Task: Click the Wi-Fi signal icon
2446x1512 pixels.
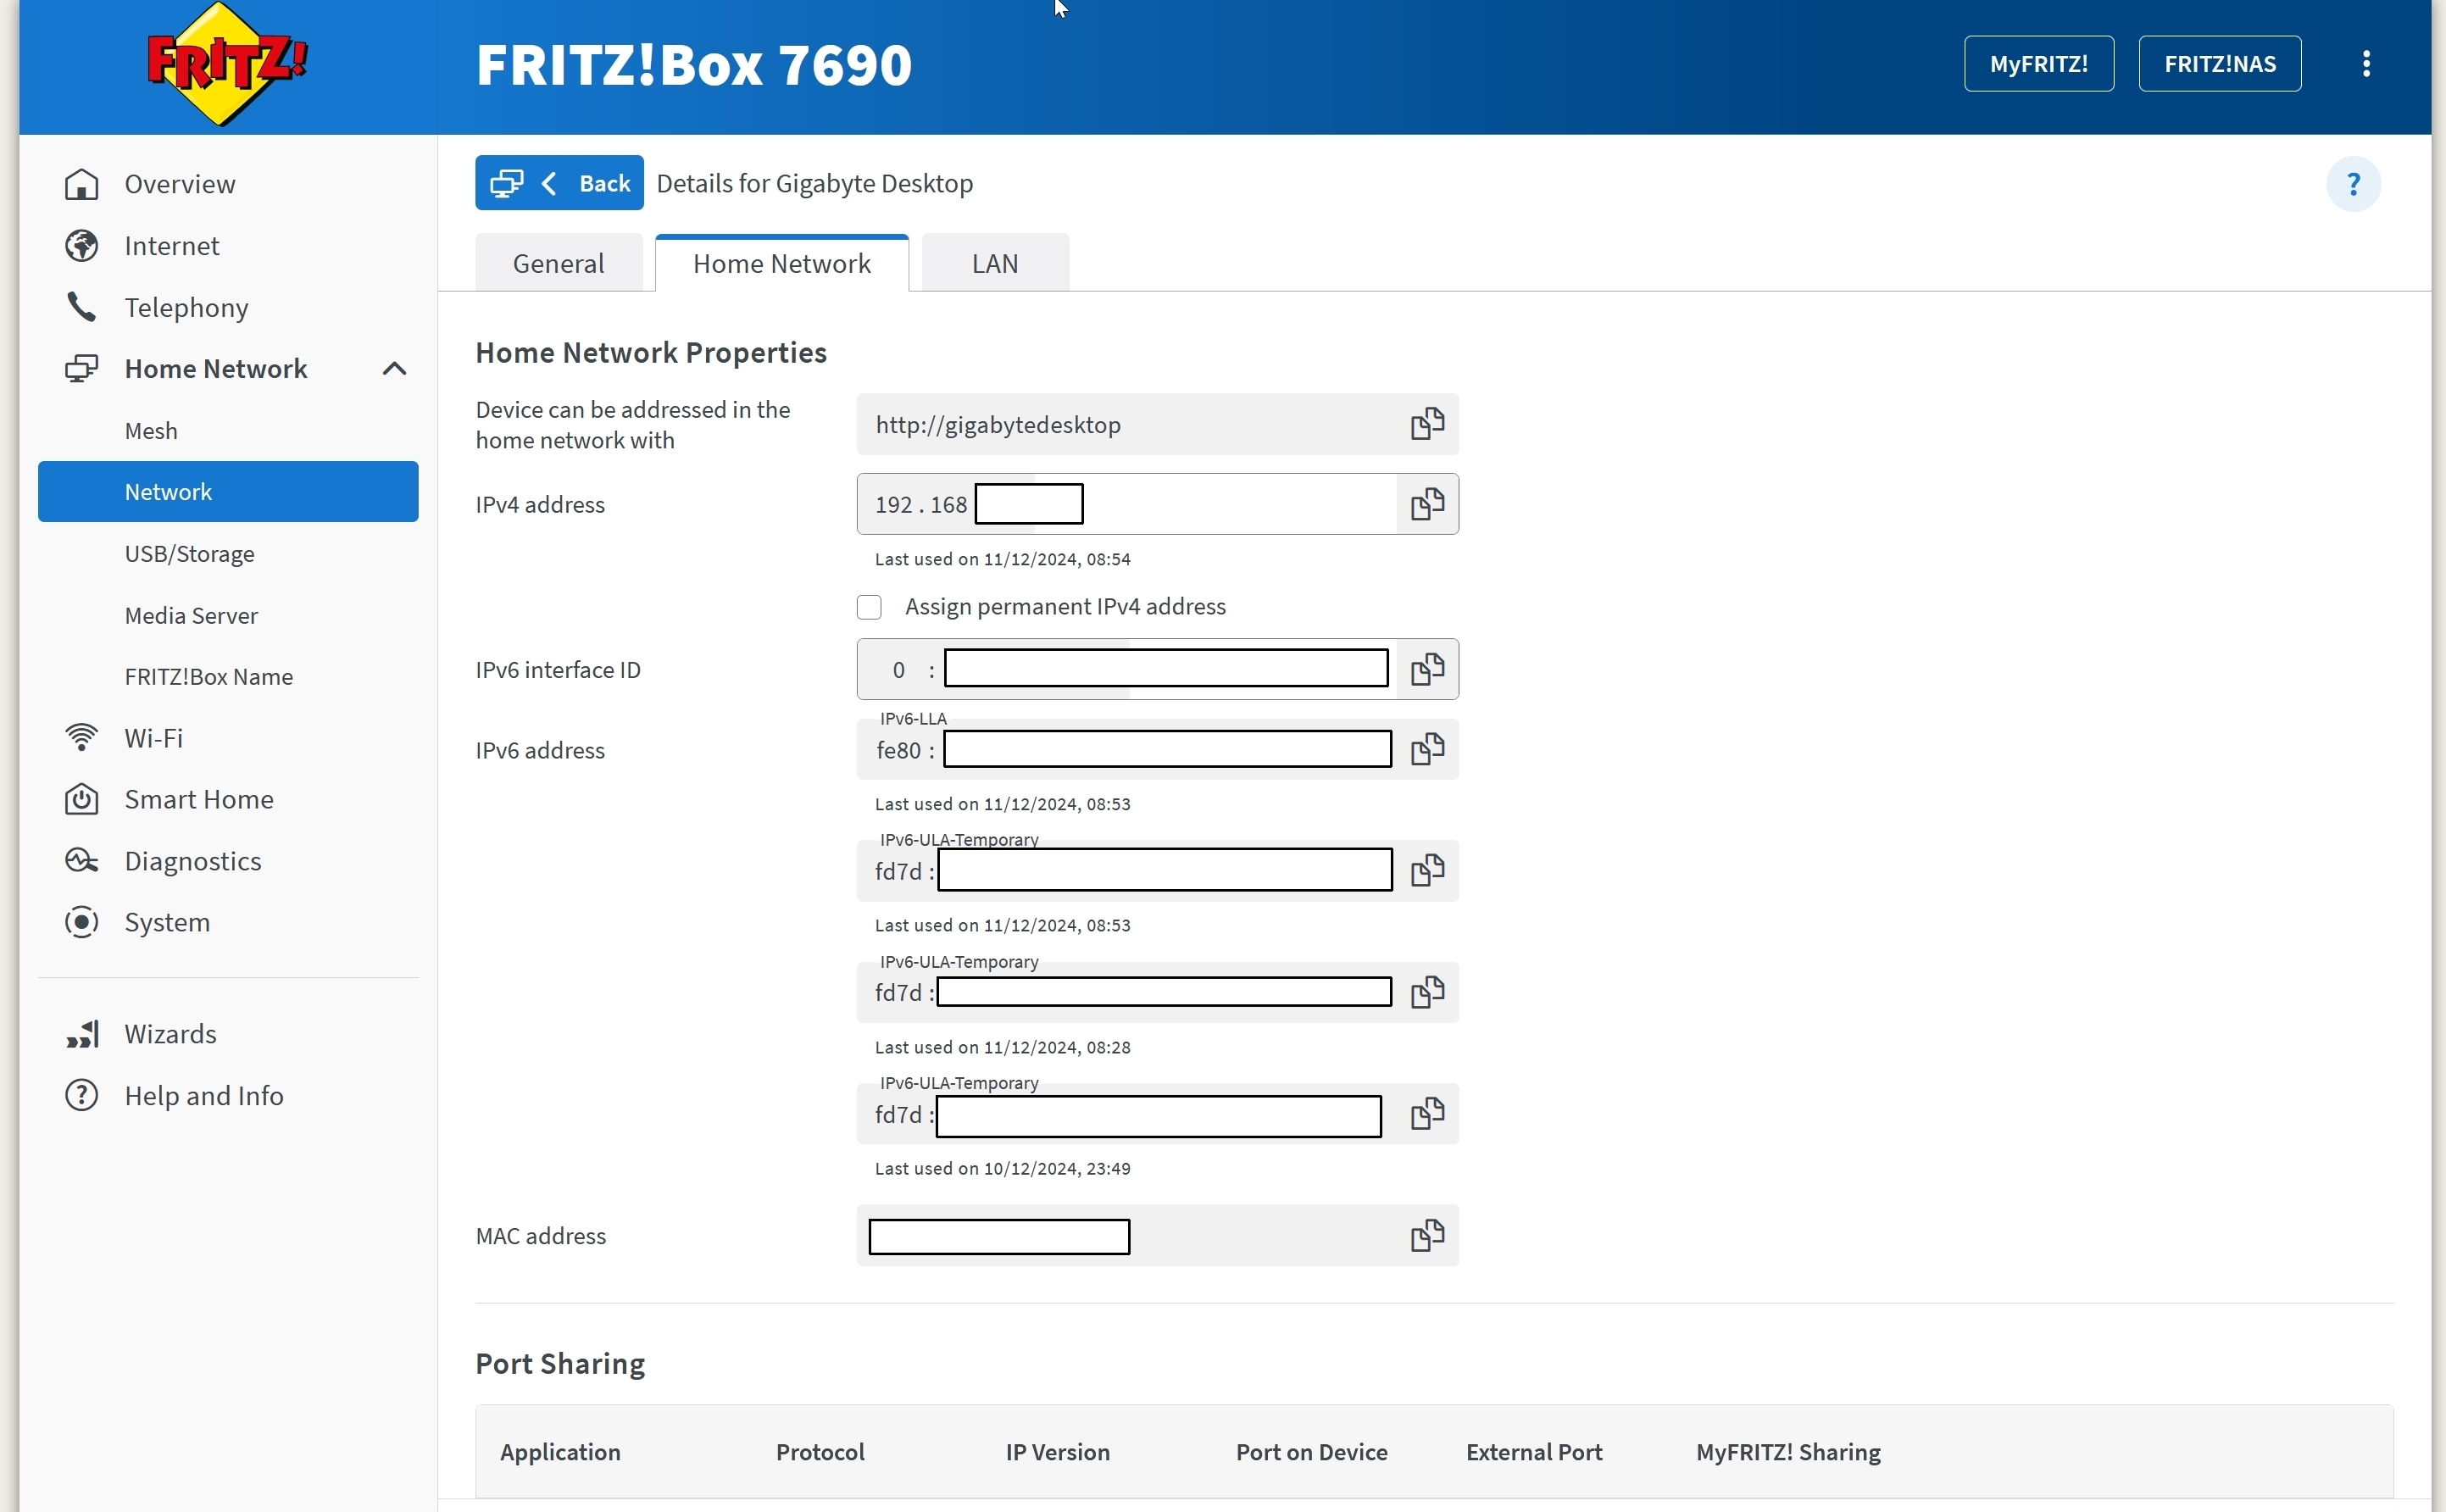Action: pyautogui.click(x=81, y=738)
